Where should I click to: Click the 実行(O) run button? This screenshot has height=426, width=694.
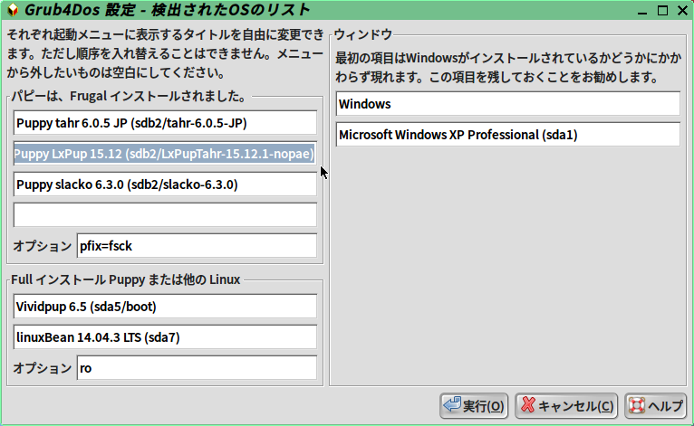click(474, 406)
